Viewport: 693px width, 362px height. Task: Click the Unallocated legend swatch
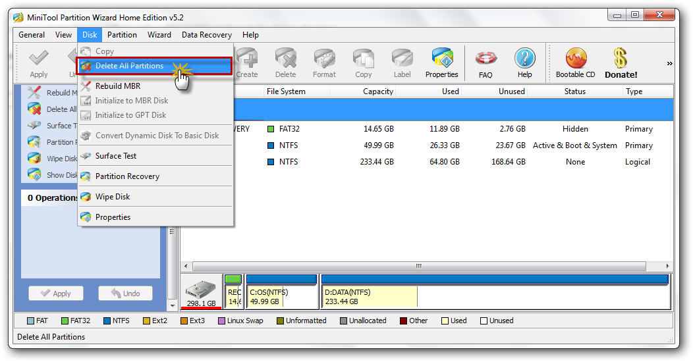[343, 321]
